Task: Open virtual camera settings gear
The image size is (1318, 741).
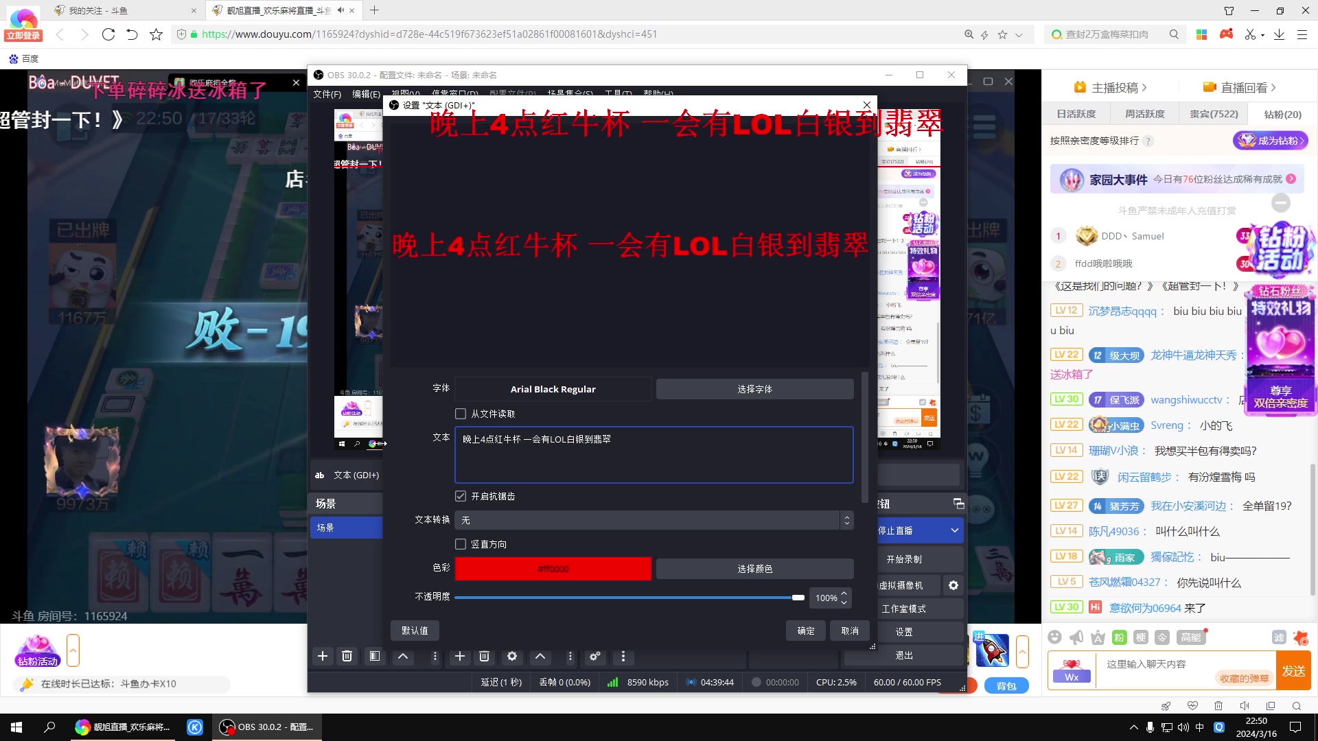Action: coord(953,585)
